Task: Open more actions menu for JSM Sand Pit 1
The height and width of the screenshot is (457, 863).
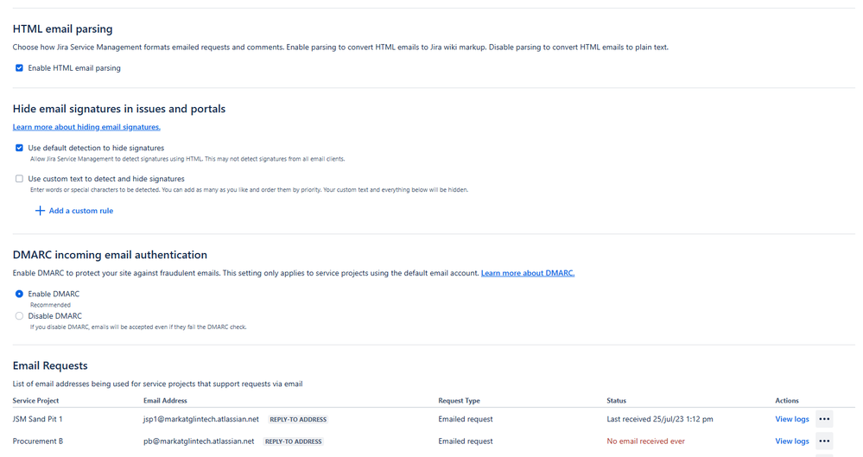Action: 824,419
